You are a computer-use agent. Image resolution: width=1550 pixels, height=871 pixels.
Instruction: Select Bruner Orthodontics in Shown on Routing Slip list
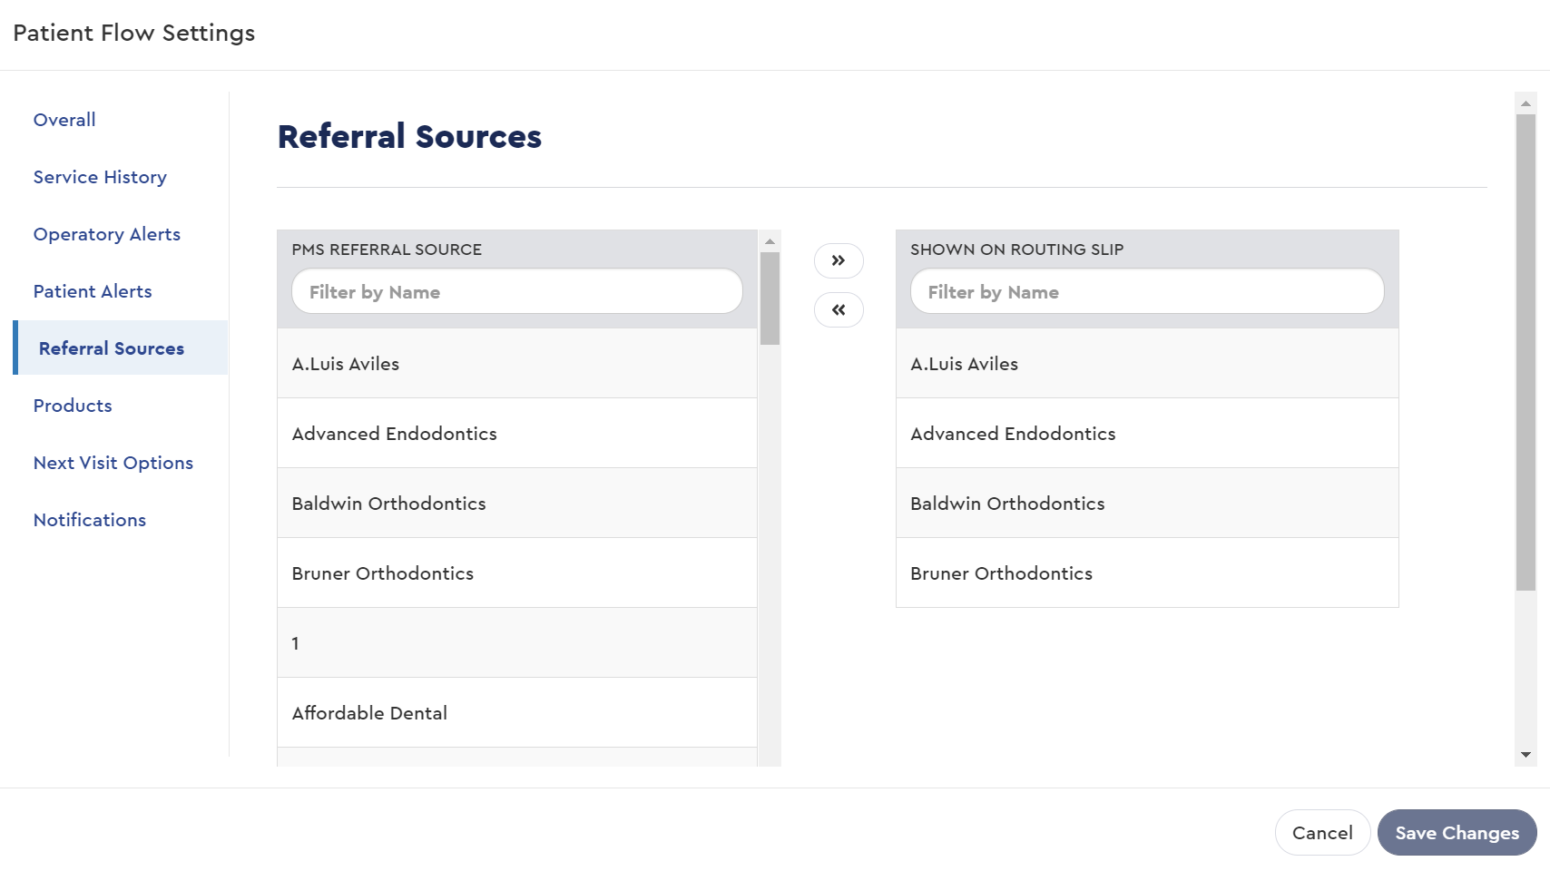point(1147,573)
